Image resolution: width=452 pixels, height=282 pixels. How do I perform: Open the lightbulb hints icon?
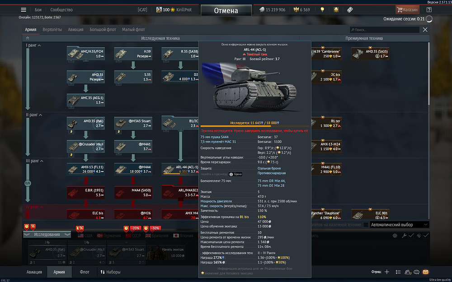322,10
